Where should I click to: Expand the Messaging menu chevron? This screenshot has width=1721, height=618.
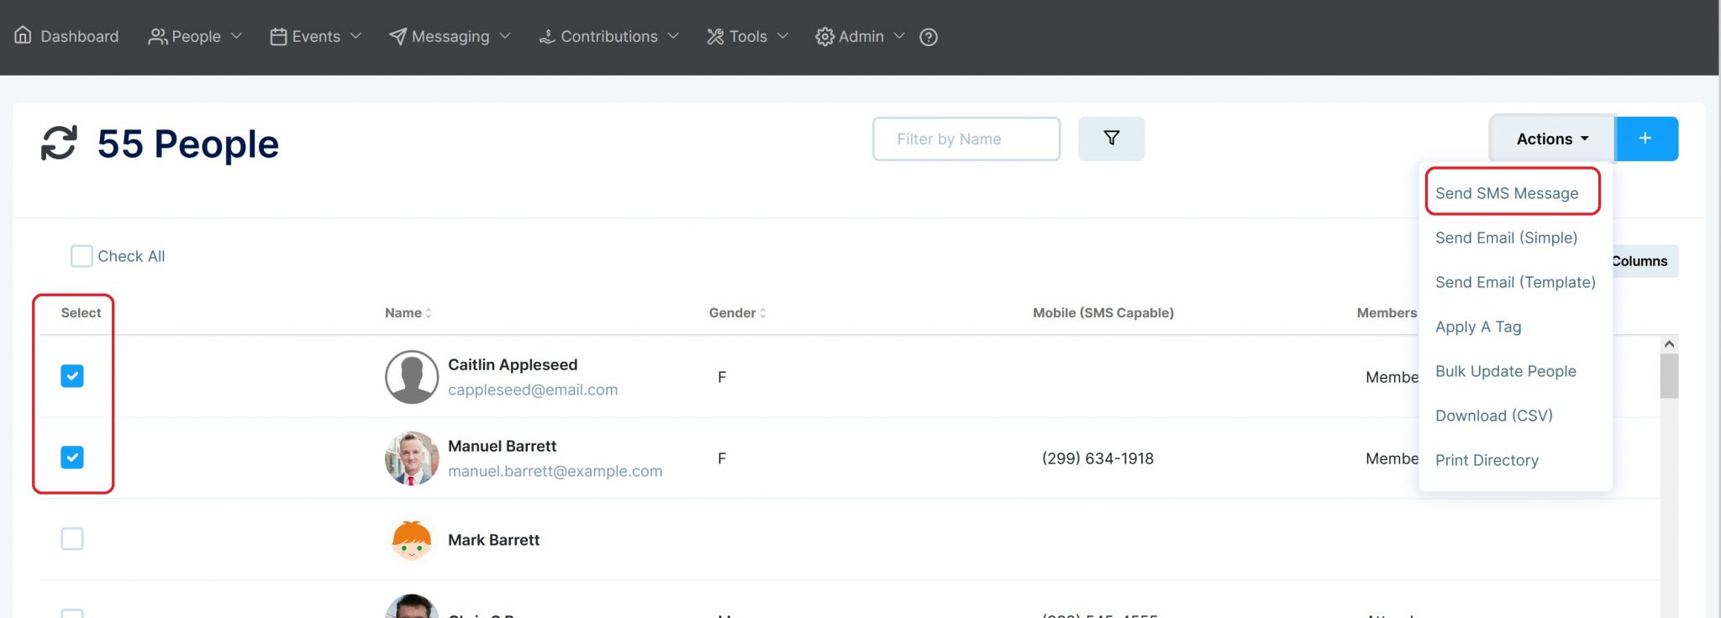pos(505,36)
